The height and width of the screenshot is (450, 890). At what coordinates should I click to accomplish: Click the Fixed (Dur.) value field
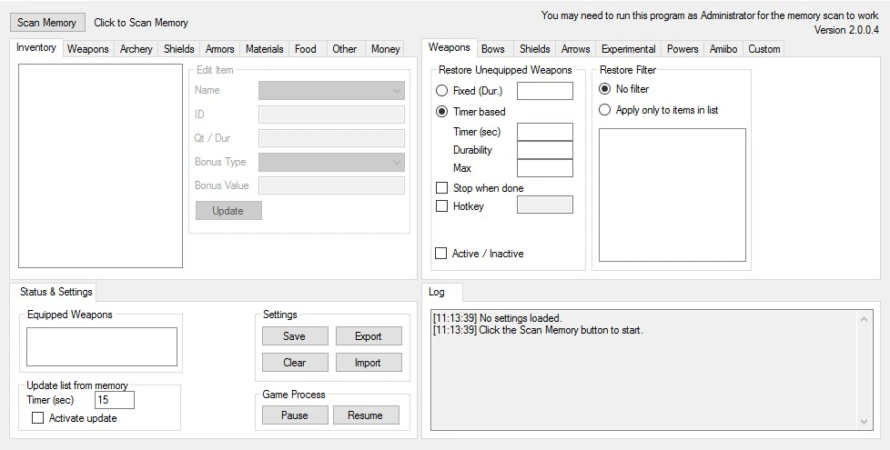(x=545, y=91)
